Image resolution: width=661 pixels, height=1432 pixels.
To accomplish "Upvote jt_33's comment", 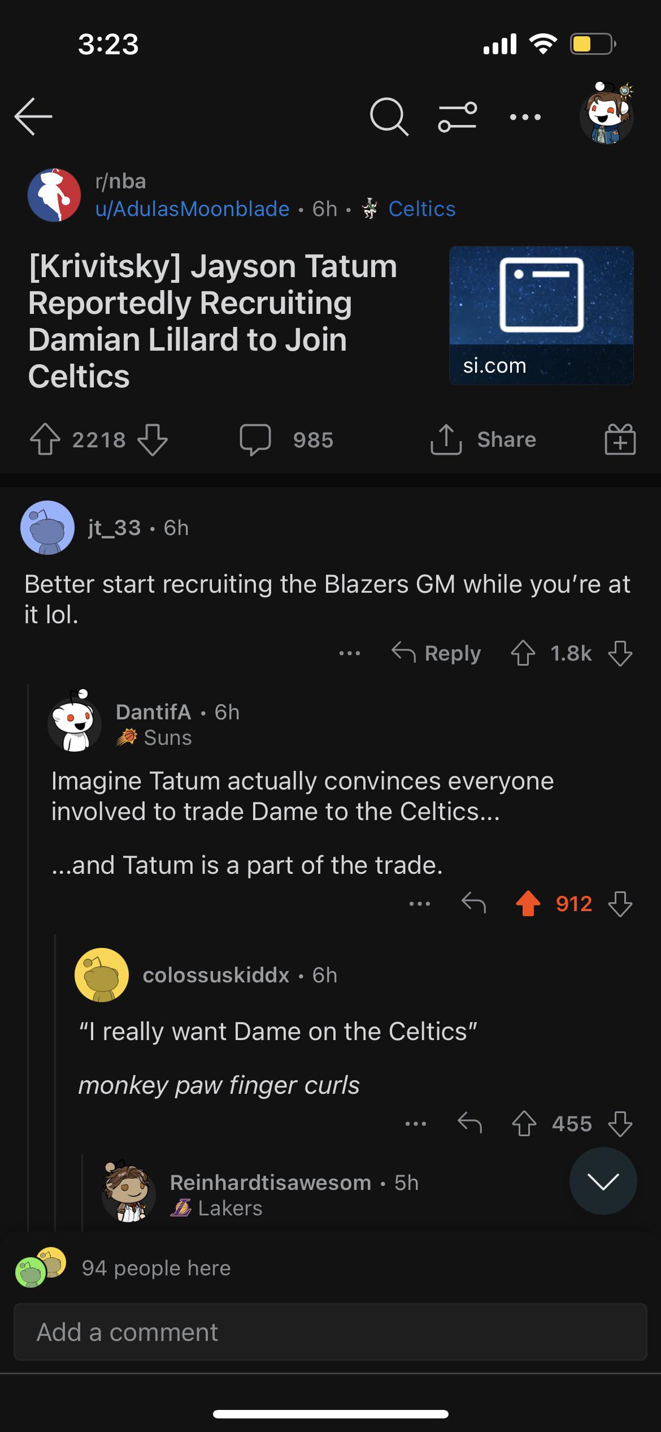I will [523, 653].
